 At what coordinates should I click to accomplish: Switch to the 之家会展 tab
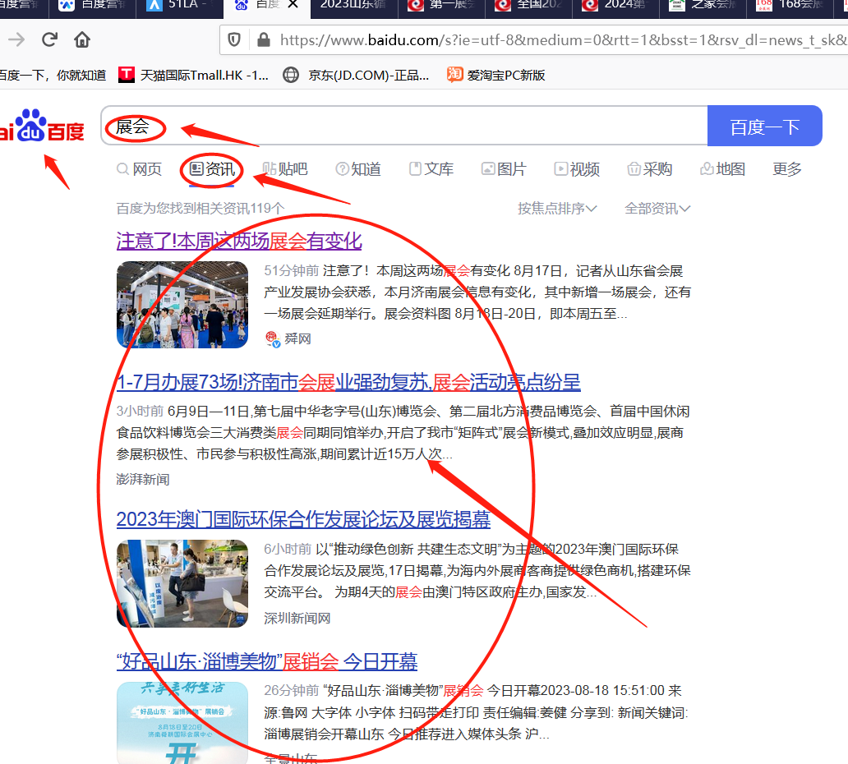click(703, 6)
